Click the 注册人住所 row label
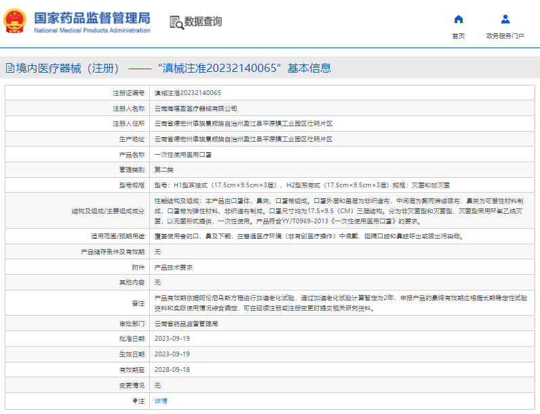The width and height of the screenshot is (540, 414). pos(129,124)
